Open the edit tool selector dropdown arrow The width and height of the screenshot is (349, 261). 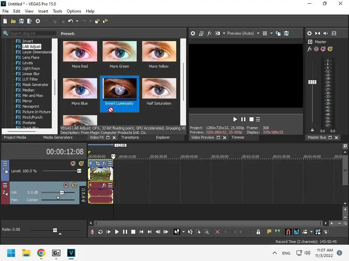(183, 232)
